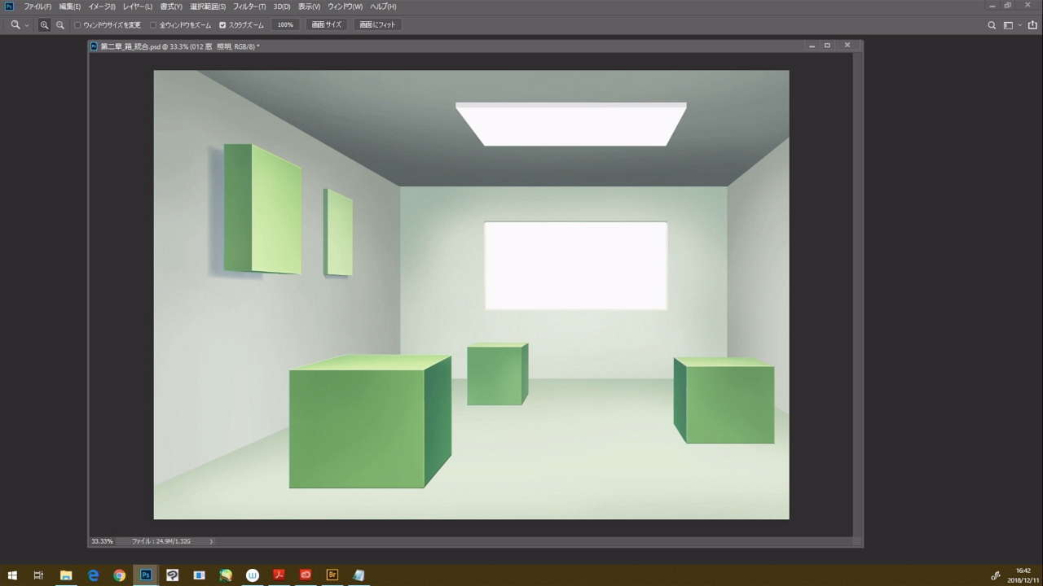Open the ウィンドウ(W) menu
The width and height of the screenshot is (1043, 586).
345,7
